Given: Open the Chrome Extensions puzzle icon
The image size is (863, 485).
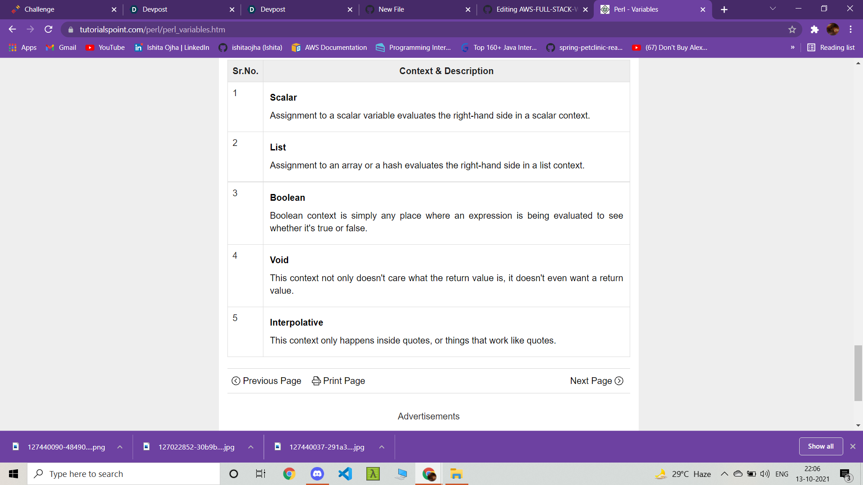Looking at the screenshot, I should (814, 30).
